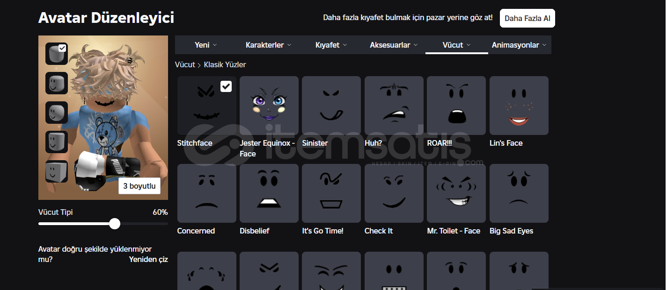Viewport: 667px width, 290px height.
Task: Expand the Karakterler dropdown arrow
Action: click(289, 45)
